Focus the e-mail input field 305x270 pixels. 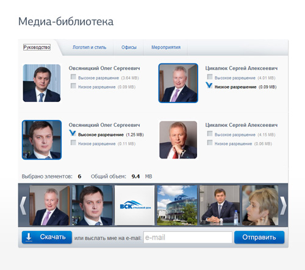[188, 237]
